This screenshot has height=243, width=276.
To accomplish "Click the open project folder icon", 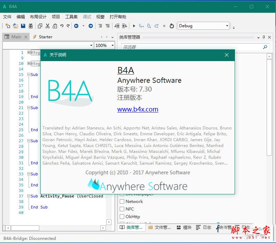I will coord(15,26).
